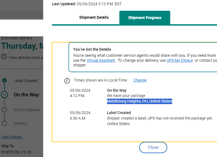Click the empty circle beside Delivery step
The height and width of the screenshot is (157, 217).
pyautogui.click(x=4, y=123)
